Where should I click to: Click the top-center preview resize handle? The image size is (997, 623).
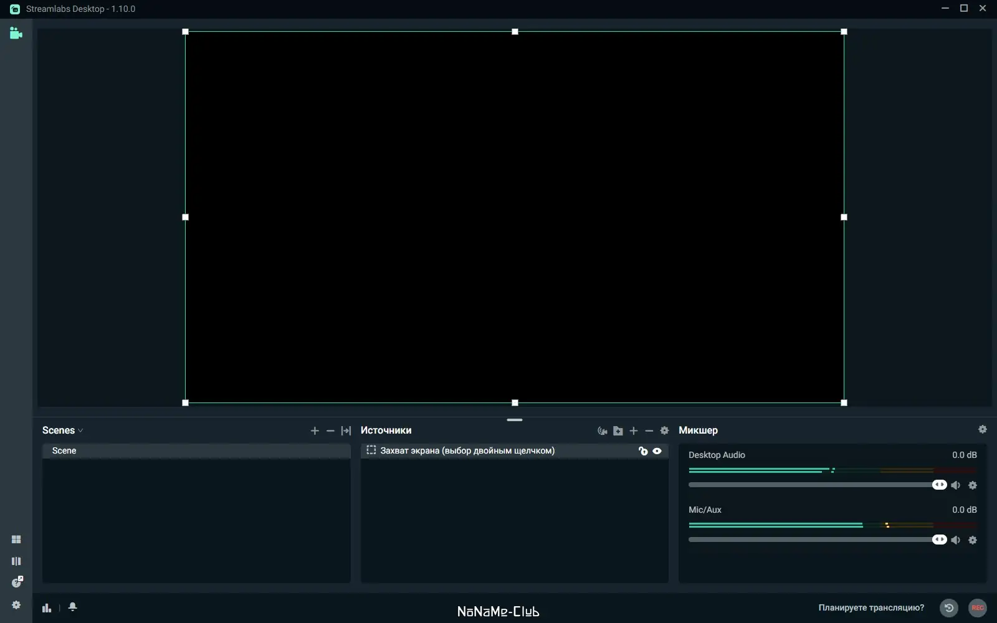515,32
